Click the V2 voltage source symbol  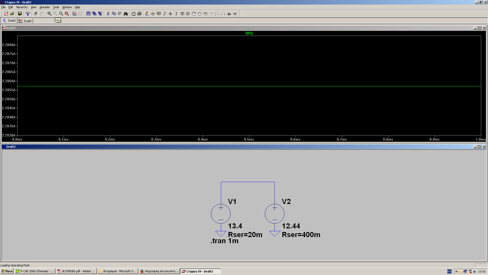click(274, 214)
